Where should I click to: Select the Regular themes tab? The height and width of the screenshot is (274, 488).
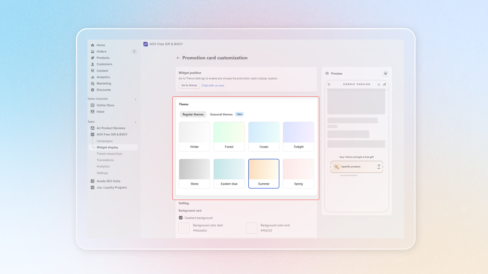[193, 114]
